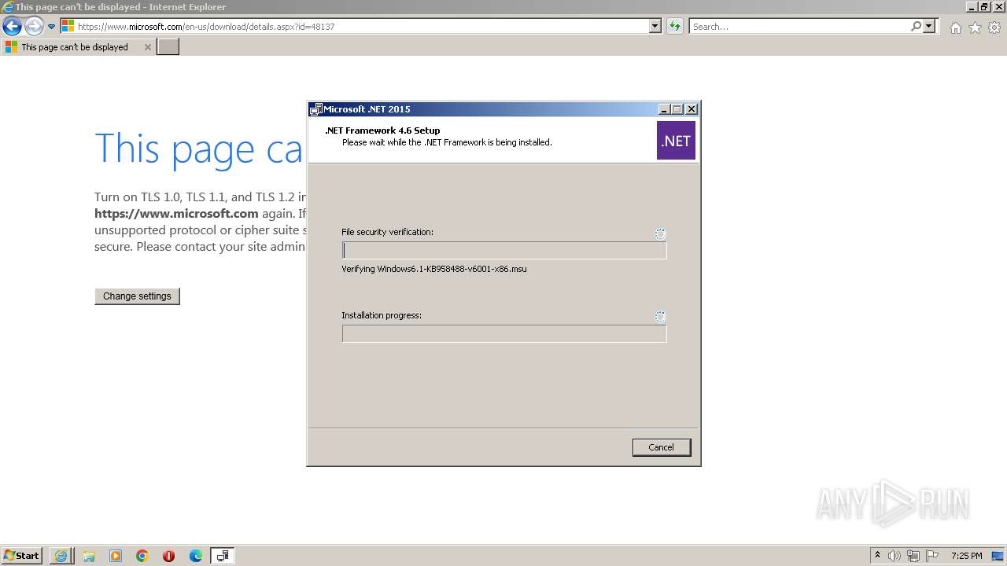The width and height of the screenshot is (1007, 566).
Task: Select the .NET setup taskbar button
Action: tap(223, 556)
